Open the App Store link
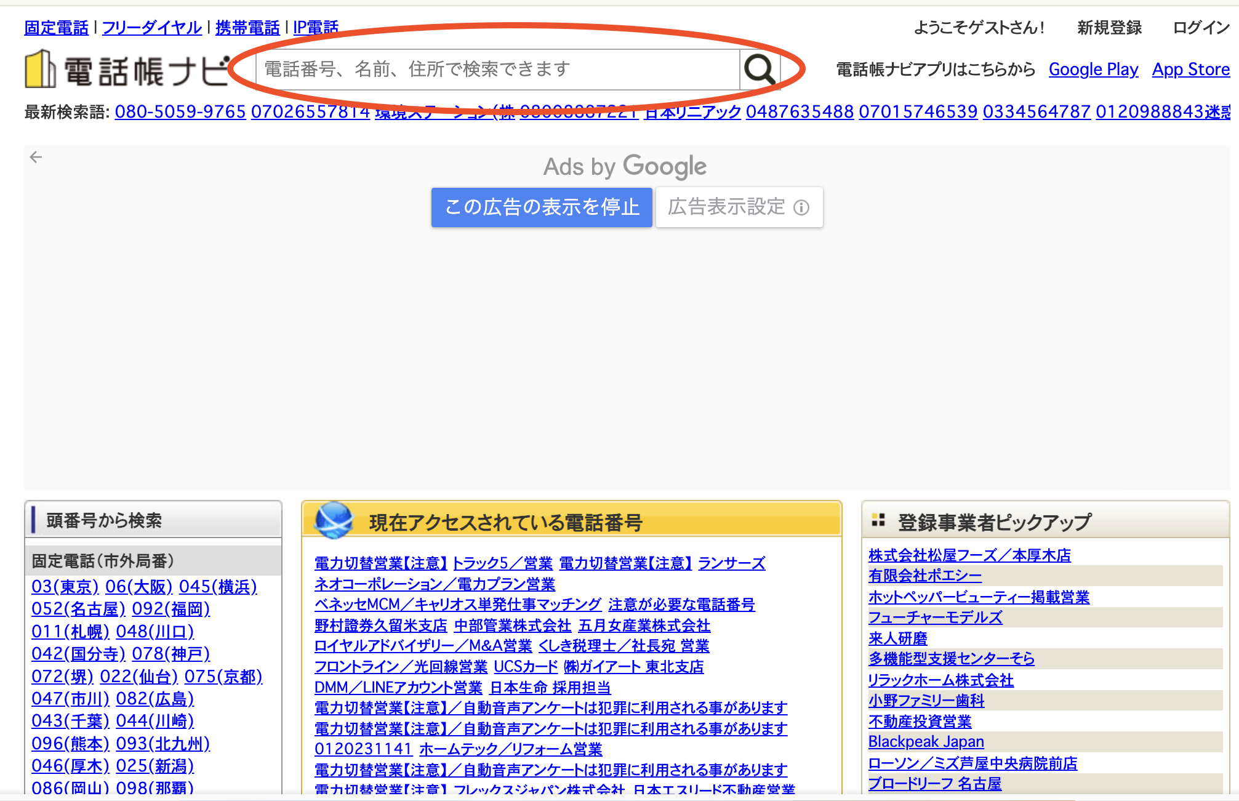Screen dimensions: 1239x801 (1190, 70)
